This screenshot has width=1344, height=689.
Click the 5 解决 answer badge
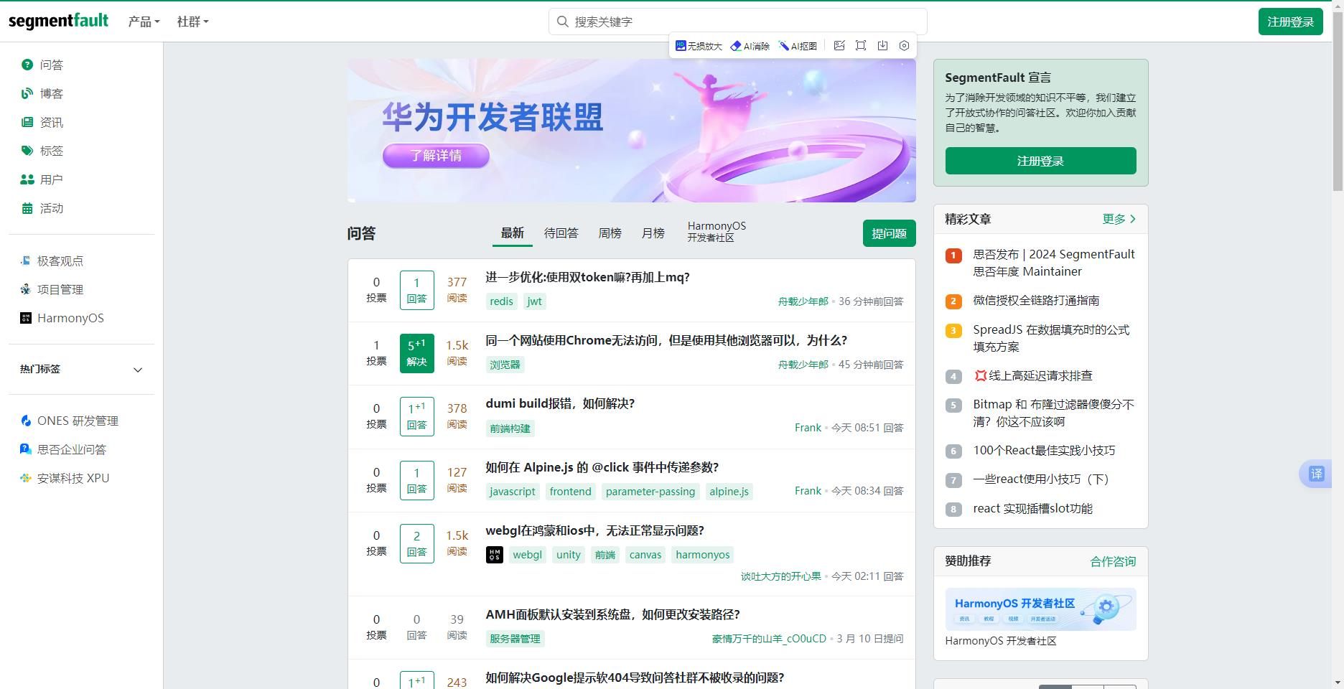tap(416, 353)
